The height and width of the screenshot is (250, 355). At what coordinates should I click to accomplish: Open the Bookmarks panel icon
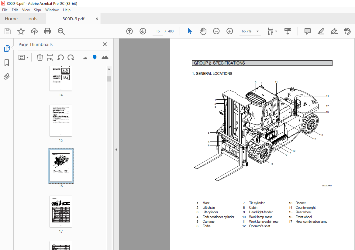click(x=7, y=63)
